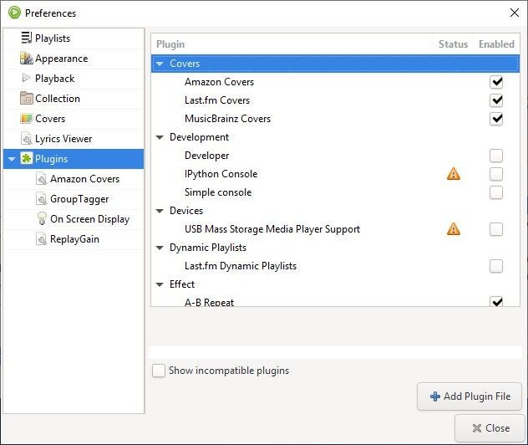Viewport: 528px width, 445px height.
Task: Open the Collection folder icon
Action: click(26, 99)
